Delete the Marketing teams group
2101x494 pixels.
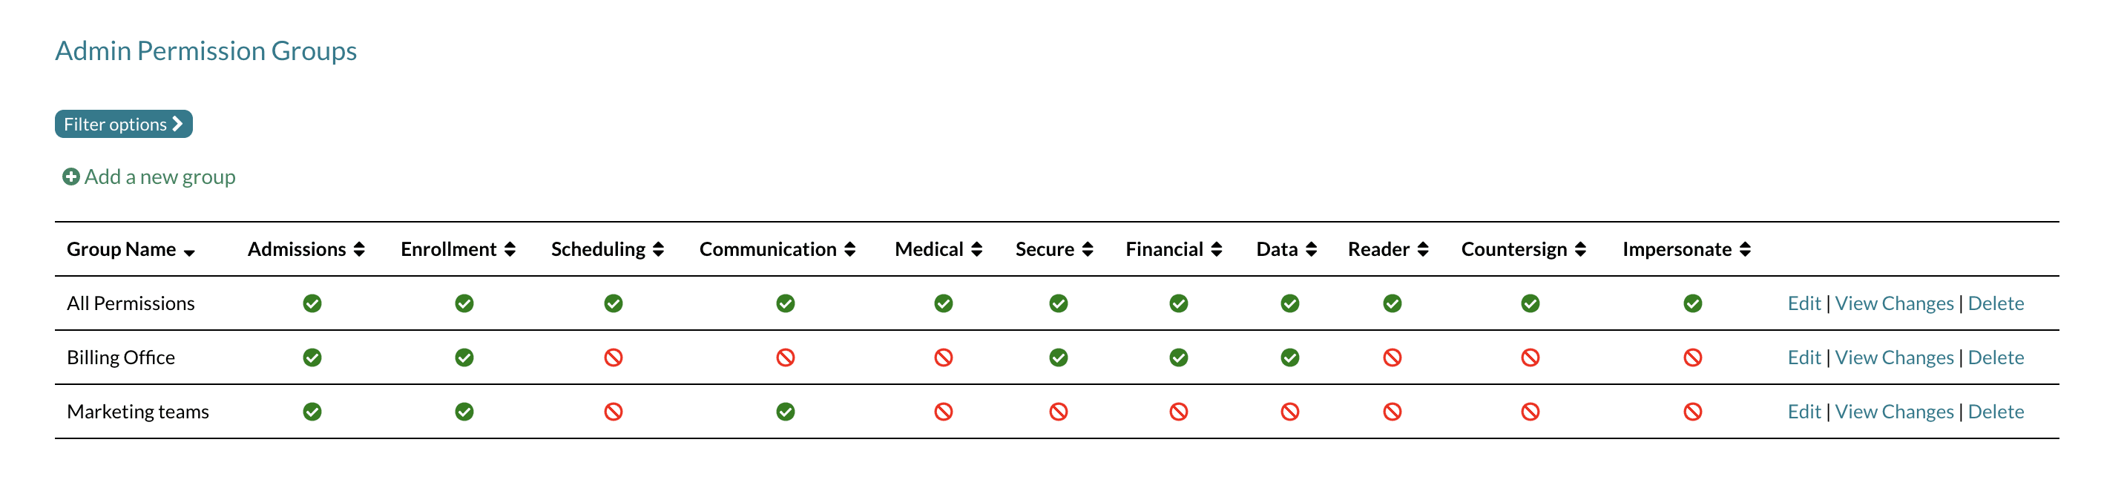click(1995, 412)
